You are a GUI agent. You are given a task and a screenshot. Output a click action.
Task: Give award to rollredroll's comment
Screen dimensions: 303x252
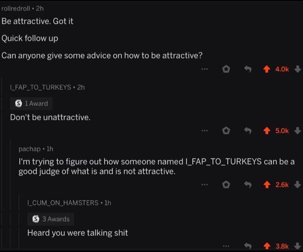coord(226,69)
